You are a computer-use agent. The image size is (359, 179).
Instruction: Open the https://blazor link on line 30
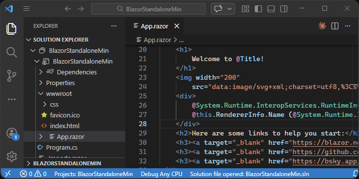(325, 143)
